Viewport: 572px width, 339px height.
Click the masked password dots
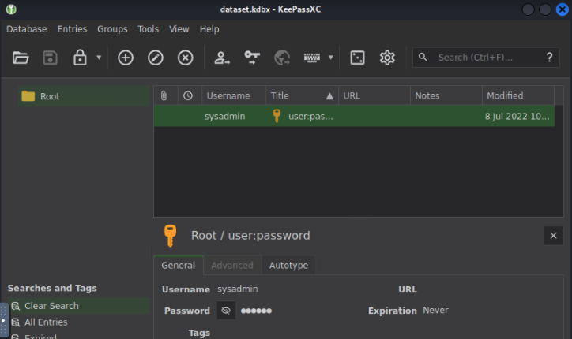(256, 311)
